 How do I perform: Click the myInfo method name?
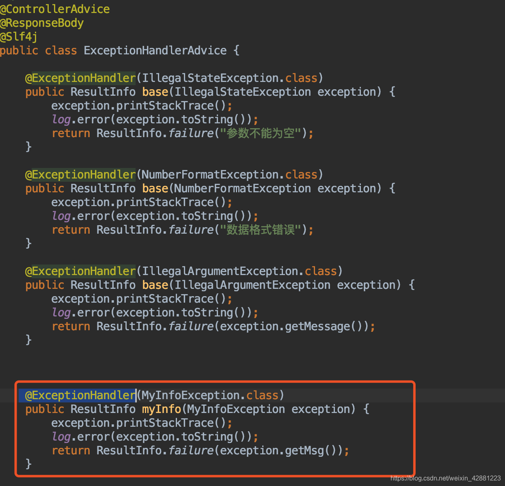tap(162, 409)
